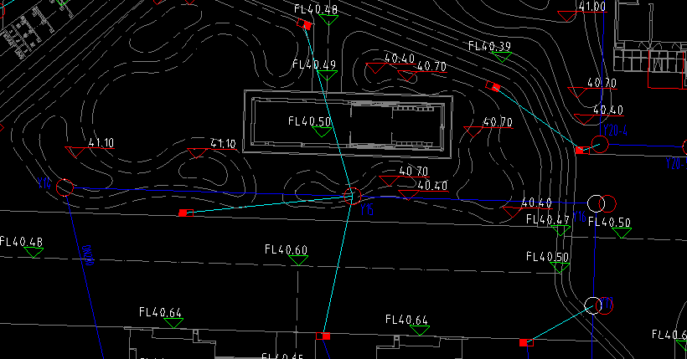687x359 pixels.
Task: Pick the red circle overlapping Y16's white circle
Action: (x=607, y=203)
